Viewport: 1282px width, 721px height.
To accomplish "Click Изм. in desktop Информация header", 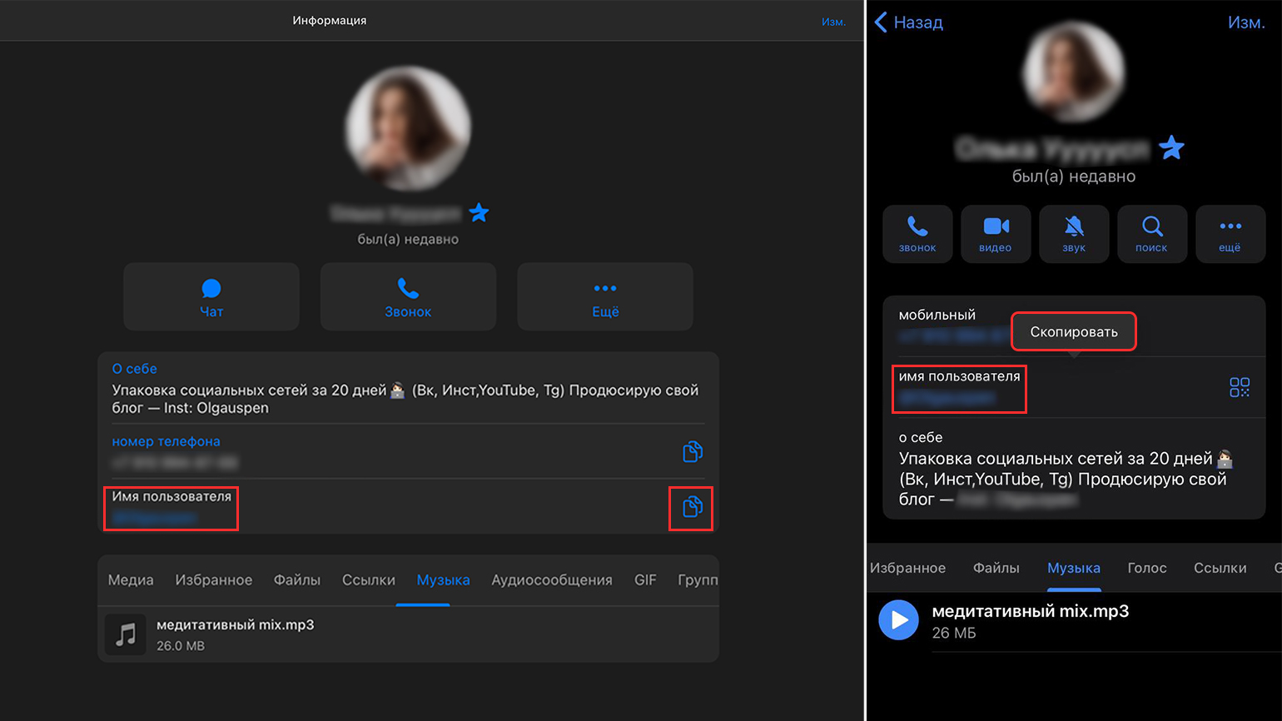I will [x=833, y=22].
